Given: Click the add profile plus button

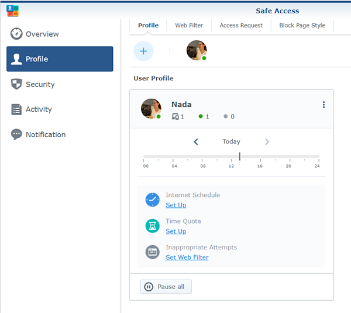Looking at the screenshot, I should pos(143,51).
